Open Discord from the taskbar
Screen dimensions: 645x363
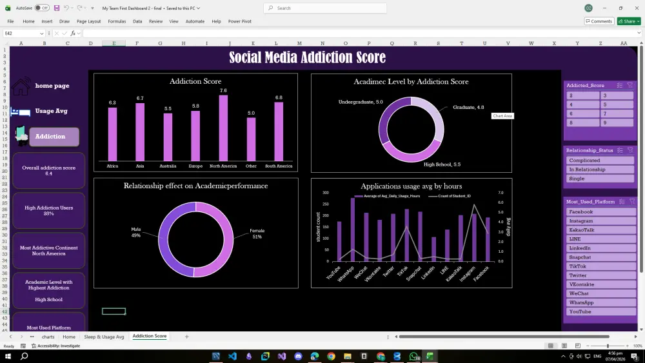tap(298, 356)
